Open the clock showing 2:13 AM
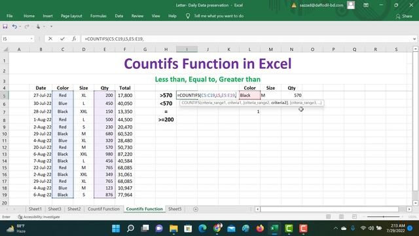The width and height of the screenshot is (419, 236). click(x=395, y=228)
